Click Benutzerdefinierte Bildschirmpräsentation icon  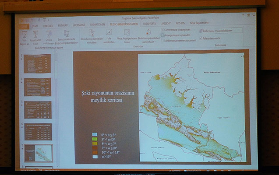(x=67, y=33)
